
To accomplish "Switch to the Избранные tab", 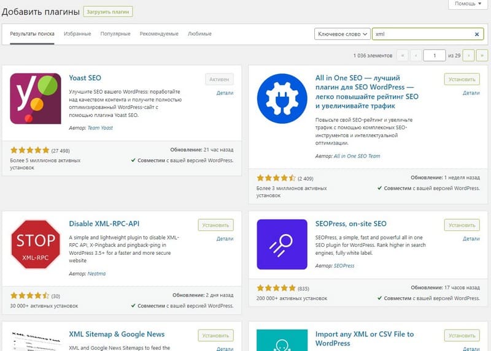I will pos(77,34).
